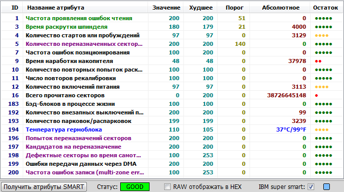The height and width of the screenshot is (192, 344).
Task: Click the red two-dot health indicator for attribute 9
Action: [318, 61]
